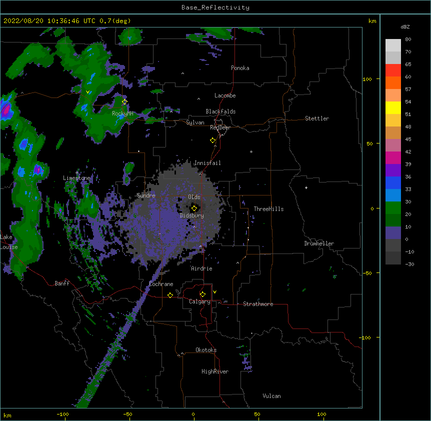This screenshot has width=431, height=421.
Task: Click the 0 tick on bottom axis
Action: click(x=193, y=414)
